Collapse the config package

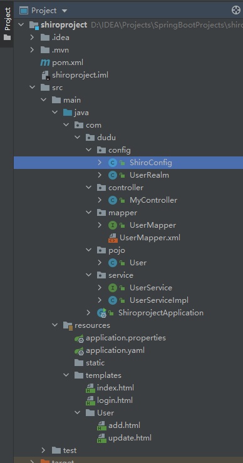tap(88, 150)
